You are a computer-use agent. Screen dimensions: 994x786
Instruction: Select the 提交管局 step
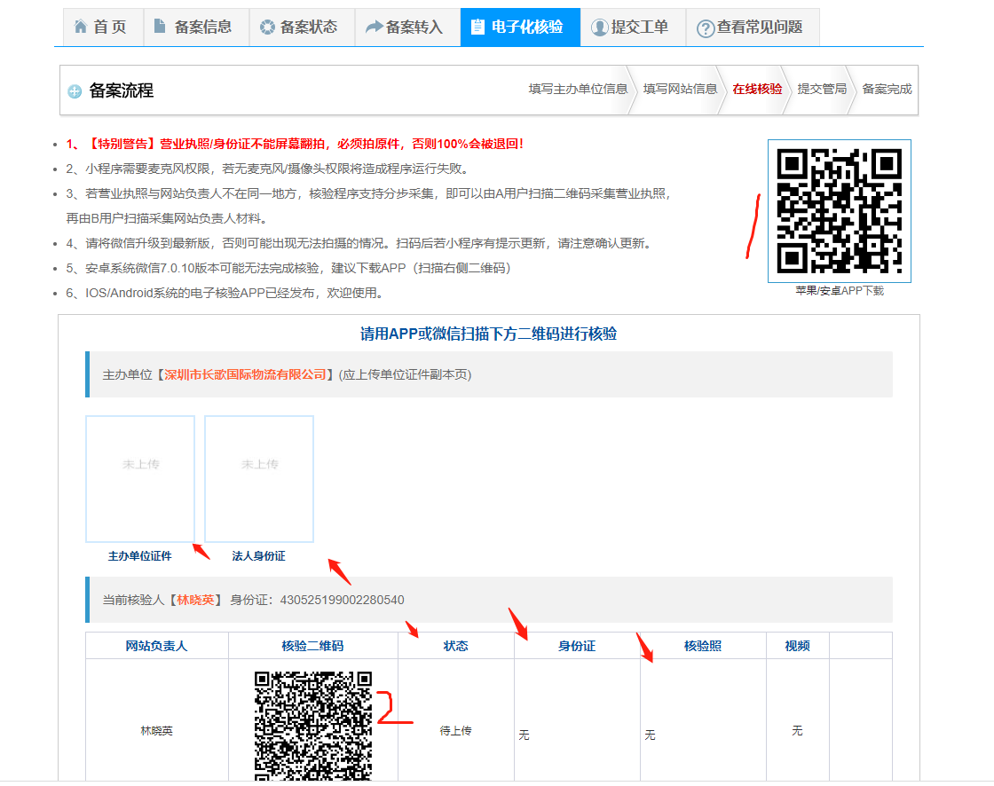coord(822,89)
